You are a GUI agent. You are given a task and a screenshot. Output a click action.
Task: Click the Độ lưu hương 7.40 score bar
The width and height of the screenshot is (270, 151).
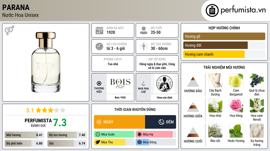[67, 135]
